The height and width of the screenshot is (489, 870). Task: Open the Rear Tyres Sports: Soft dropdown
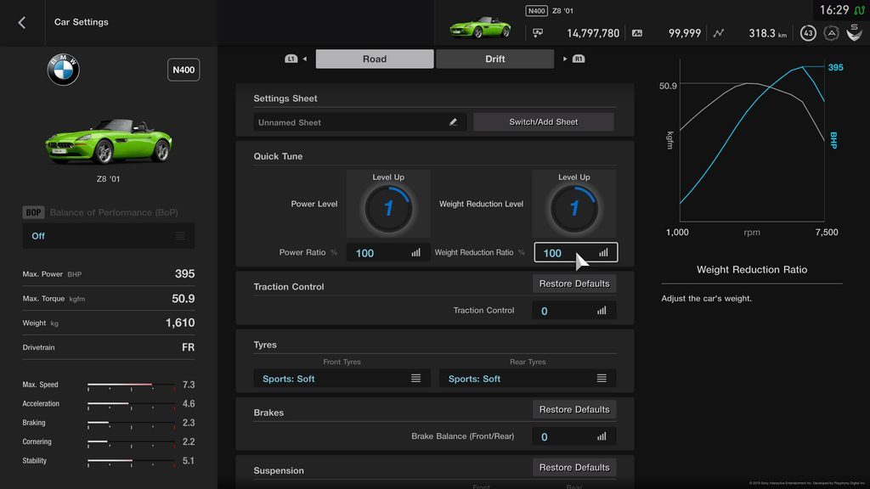click(528, 379)
